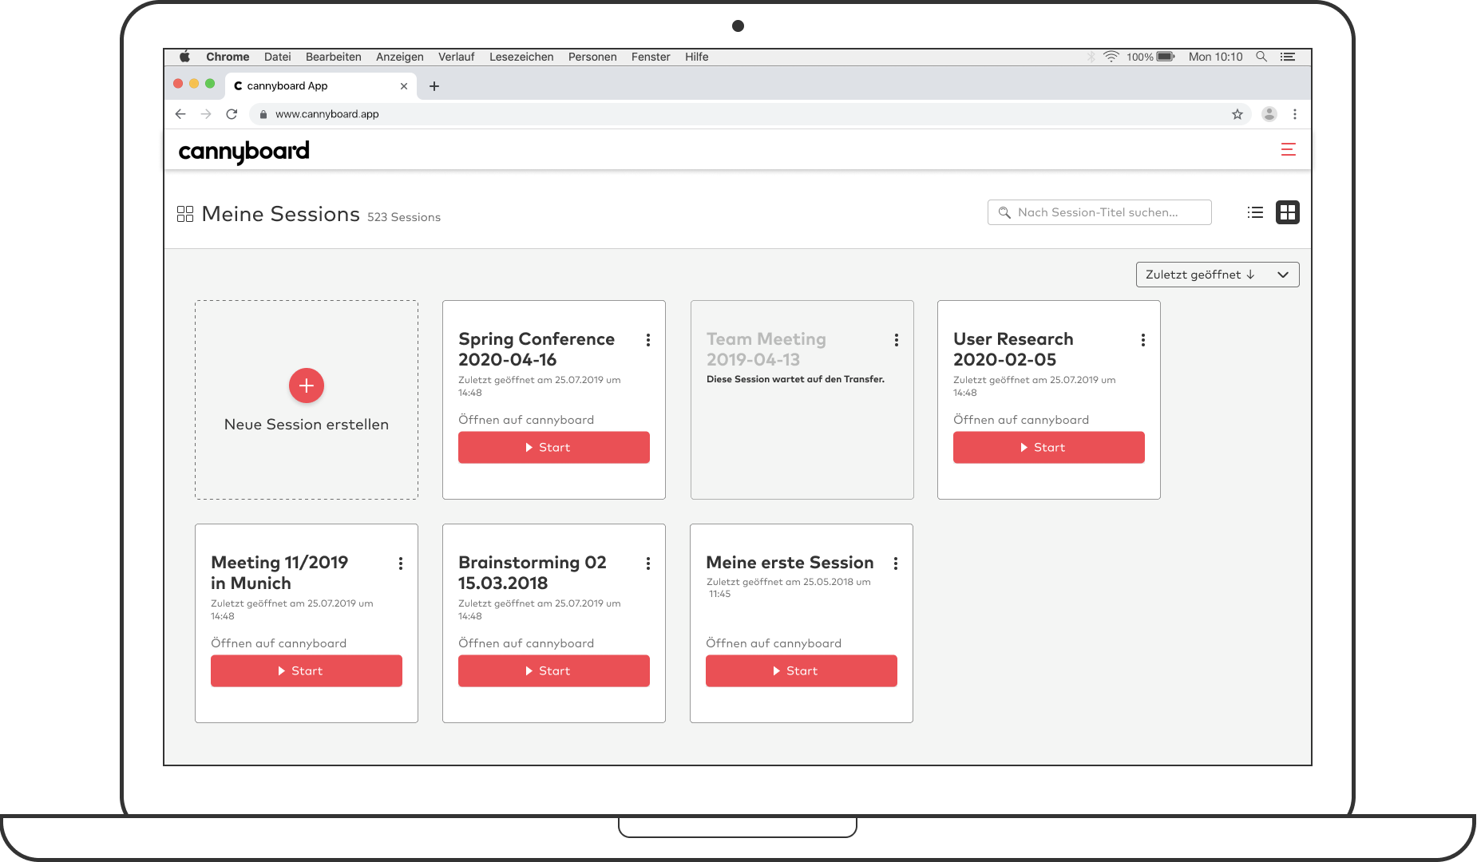Open the Zuletzt geöffnet sort dropdown
The height and width of the screenshot is (862, 1477).
pyautogui.click(x=1217, y=275)
